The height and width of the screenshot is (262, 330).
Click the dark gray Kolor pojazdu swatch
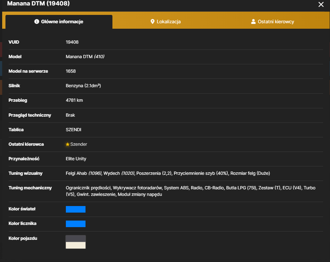click(x=76, y=239)
